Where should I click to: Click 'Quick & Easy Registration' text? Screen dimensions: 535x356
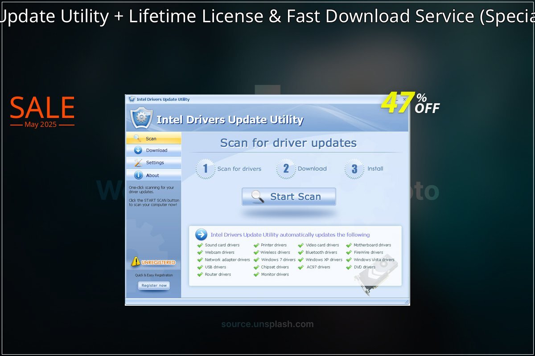[154, 275]
